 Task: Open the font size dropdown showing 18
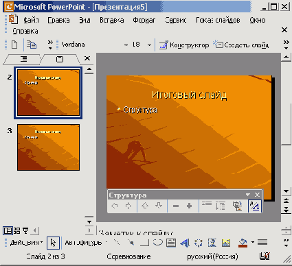[x=149, y=45]
